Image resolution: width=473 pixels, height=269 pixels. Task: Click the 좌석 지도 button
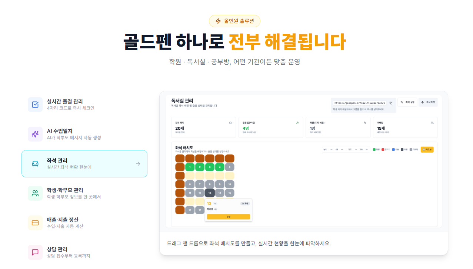click(x=428, y=102)
